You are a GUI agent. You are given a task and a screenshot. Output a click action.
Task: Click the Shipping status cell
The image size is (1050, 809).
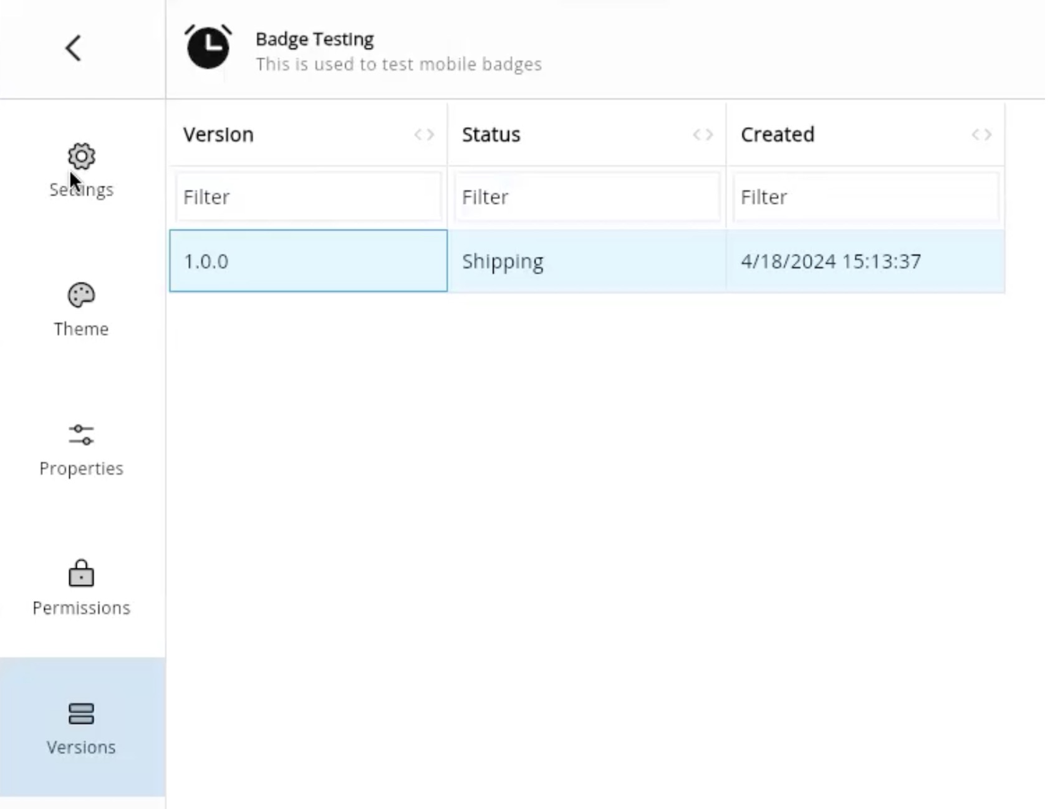tap(587, 261)
